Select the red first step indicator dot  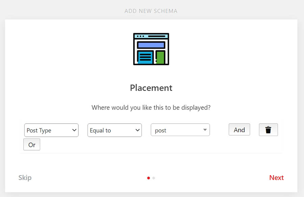click(x=149, y=178)
